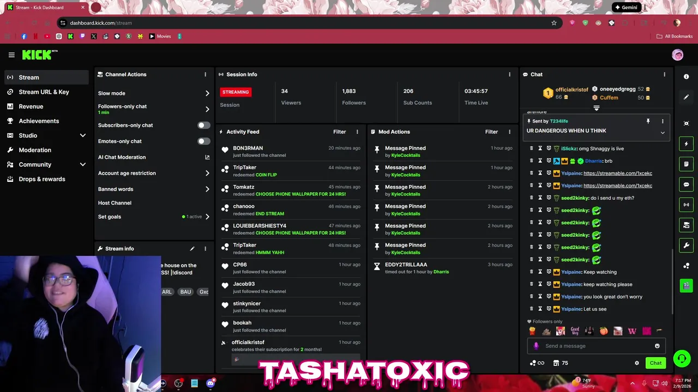The height and width of the screenshot is (392, 698).
Task: Click username iSlickz in chat
Action: click(x=569, y=149)
